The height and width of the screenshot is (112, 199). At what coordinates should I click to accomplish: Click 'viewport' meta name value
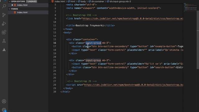[x=88, y=8]
